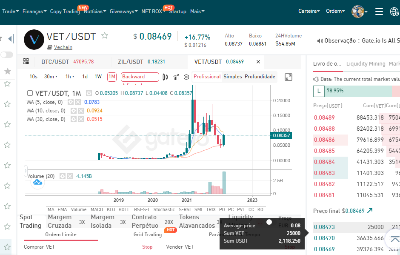This screenshot has height=255, width=400.
Task: Select the 1W timeframe
Action: 98,77
